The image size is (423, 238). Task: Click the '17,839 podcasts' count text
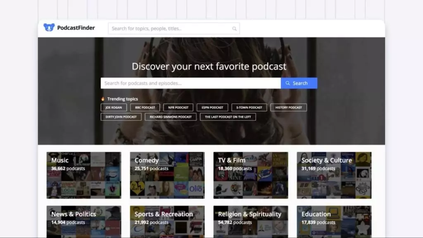(x=318, y=222)
